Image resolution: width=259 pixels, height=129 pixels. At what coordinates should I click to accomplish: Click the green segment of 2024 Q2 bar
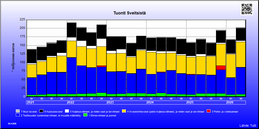pos(161,95)
